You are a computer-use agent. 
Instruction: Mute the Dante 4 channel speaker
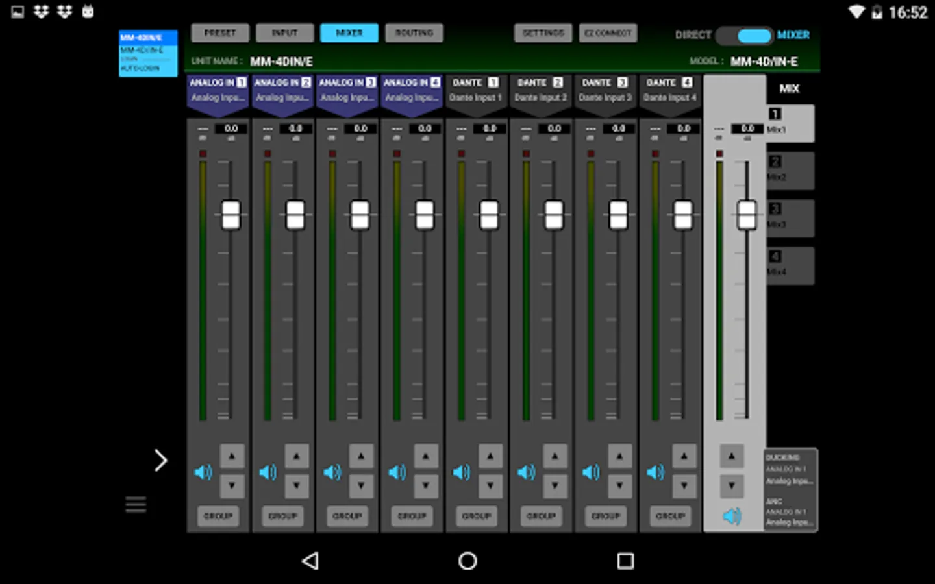pyautogui.click(x=655, y=472)
